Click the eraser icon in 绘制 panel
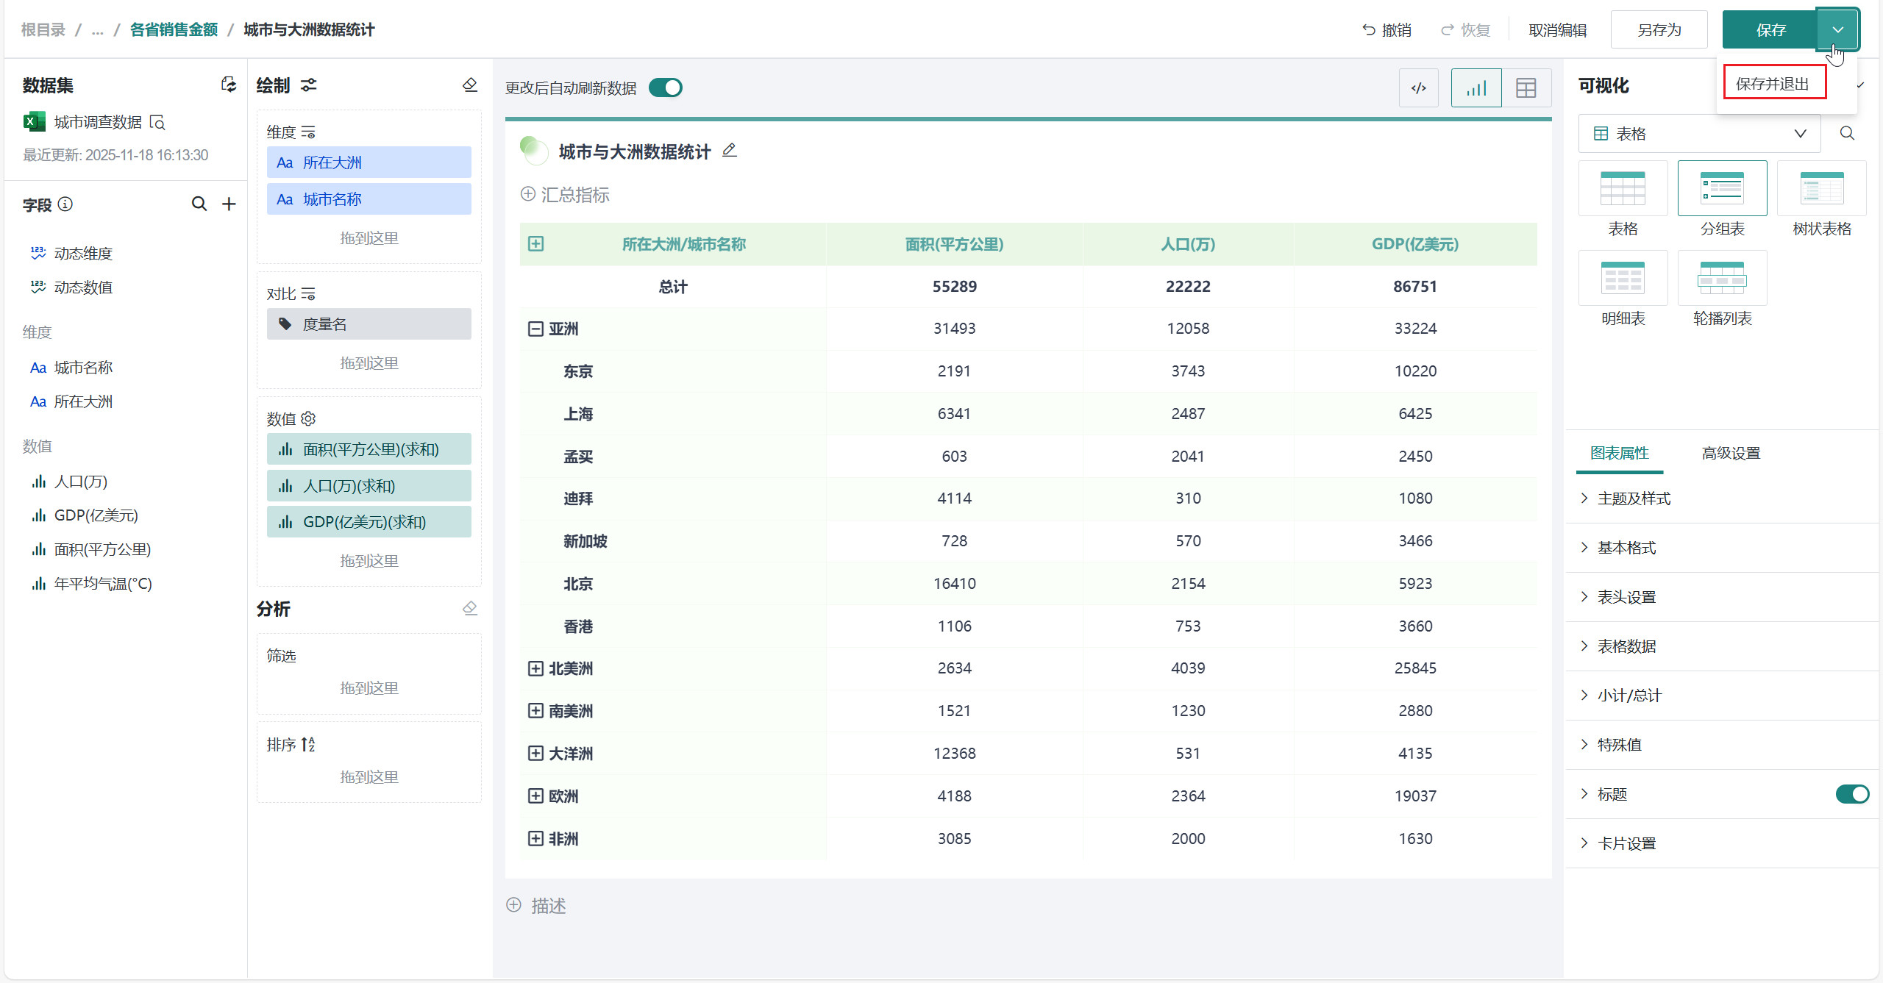This screenshot has width=1883, height=983. click(x=470, y=85)
